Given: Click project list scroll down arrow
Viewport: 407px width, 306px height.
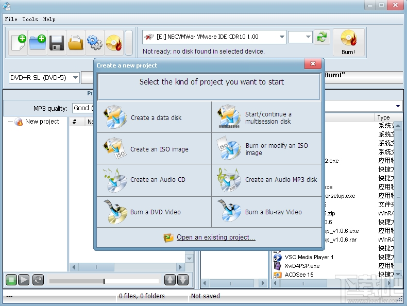Looking at the screenshot, I should pyautogui.click(x=189, y=259).
